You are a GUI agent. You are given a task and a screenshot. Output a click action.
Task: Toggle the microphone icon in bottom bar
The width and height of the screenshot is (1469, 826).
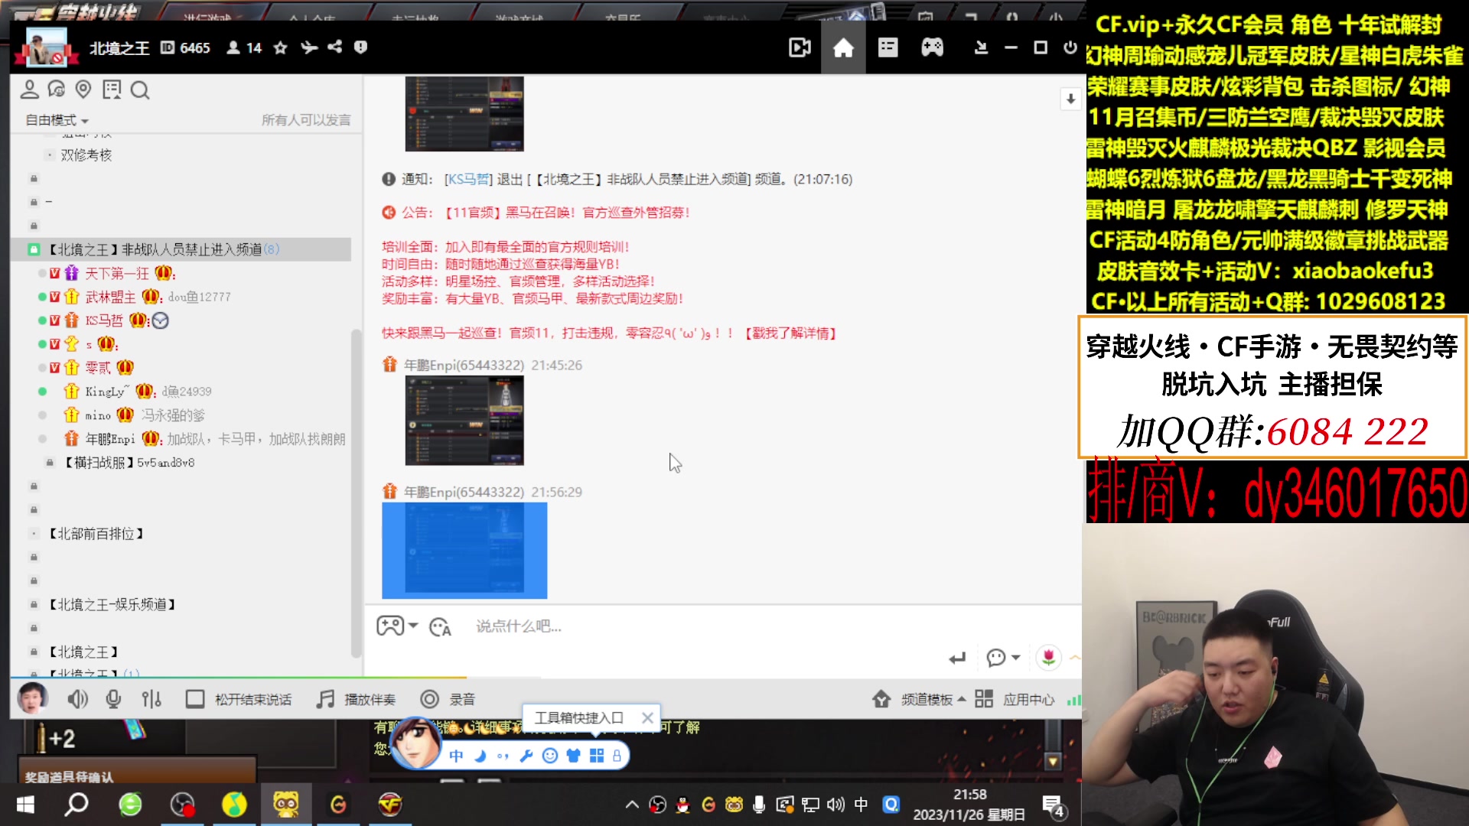[x=113, y=699]
